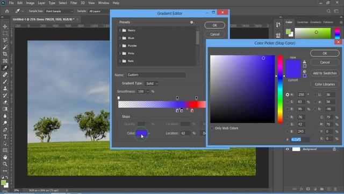Select the Zoom tool
The height and width of the screenshot is (194, 344).
coord(5,164)
